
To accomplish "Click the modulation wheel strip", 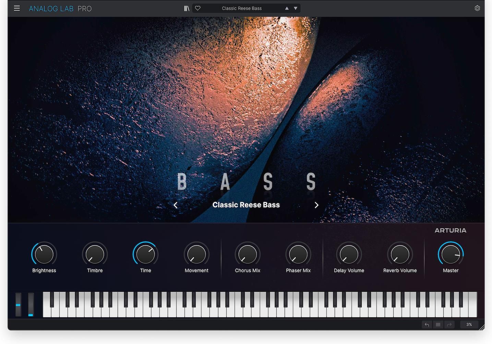I will pyautogui.click(x=31, y=304).
